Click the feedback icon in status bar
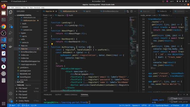The height and width of the screenshot is (107, 190). tap(183, 106)
